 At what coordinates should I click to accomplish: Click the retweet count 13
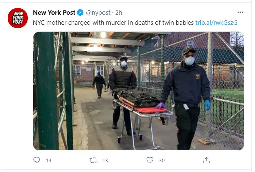(105, 161)
